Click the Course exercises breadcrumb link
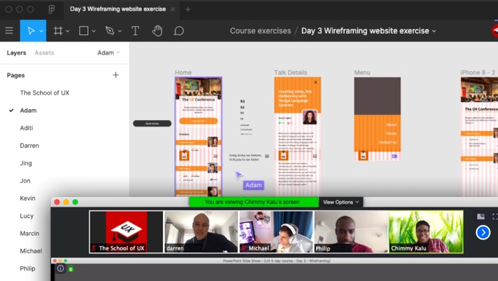Screen dimensions: 498x281 pyautogui.click(x=261, y=31)
